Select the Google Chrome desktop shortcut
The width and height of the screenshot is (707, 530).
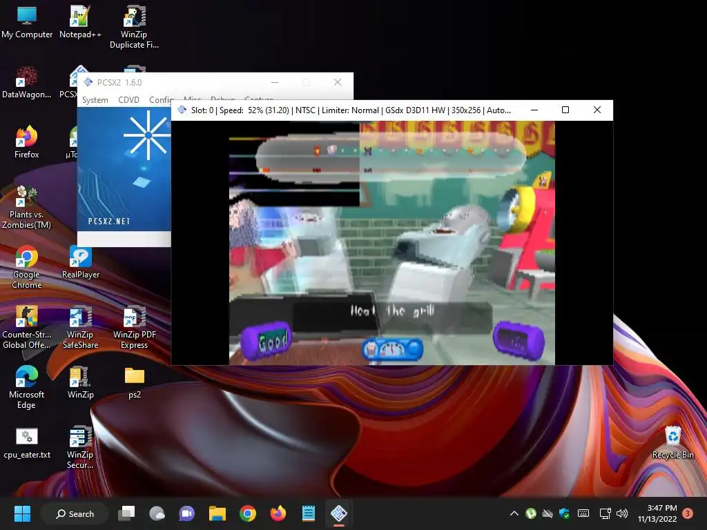click(27, 267)
